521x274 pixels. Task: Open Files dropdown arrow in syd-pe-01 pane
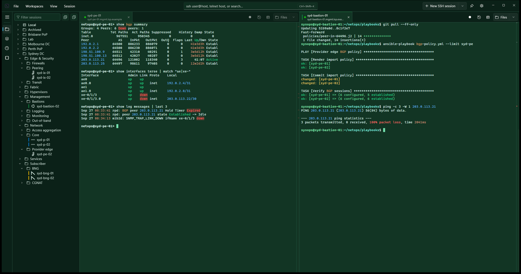293,17
